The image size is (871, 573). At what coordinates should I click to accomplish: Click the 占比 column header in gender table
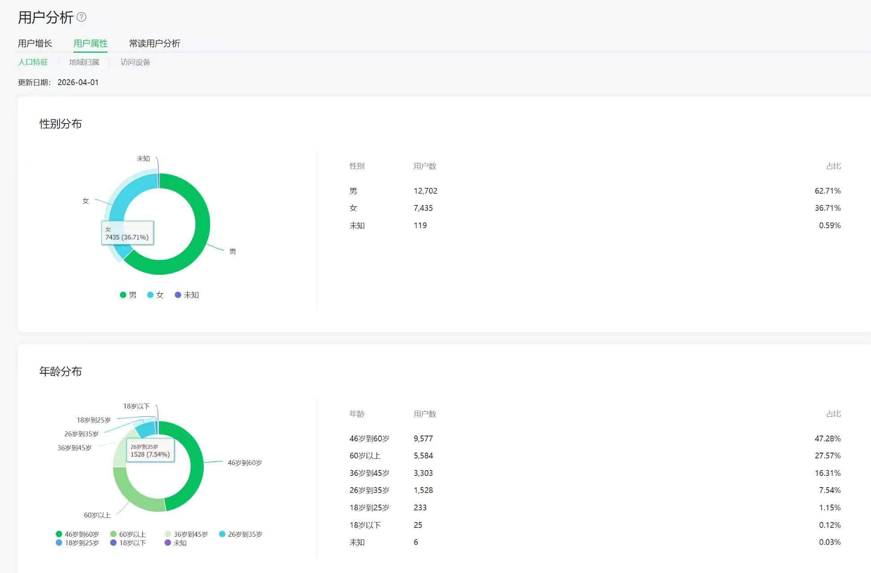(x=833, y=166)
